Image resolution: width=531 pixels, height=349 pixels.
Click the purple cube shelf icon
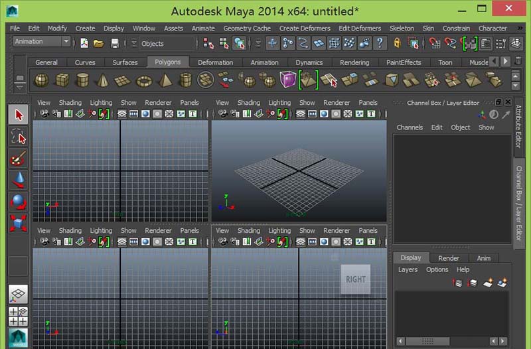(x=288, y=80)
